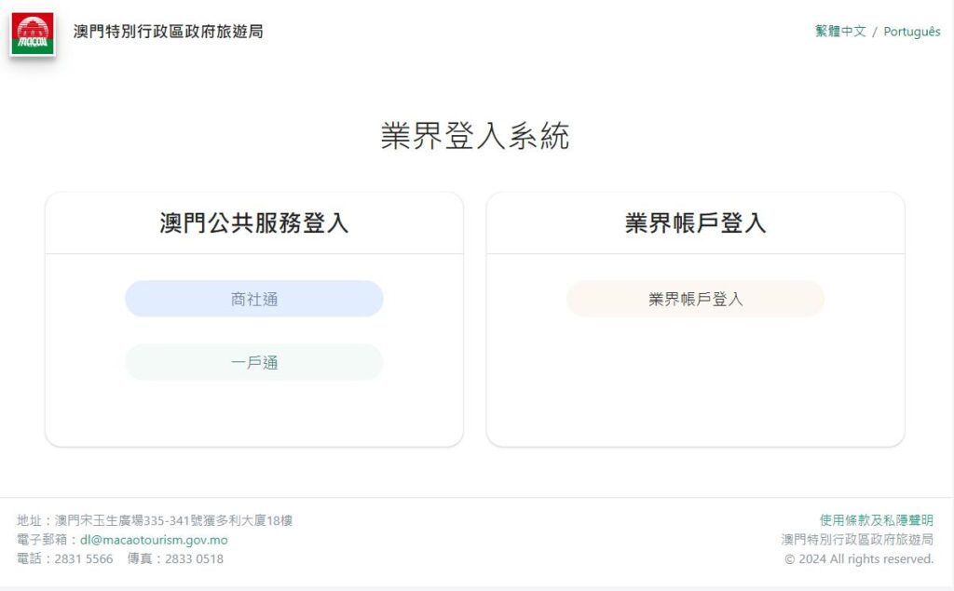Click the 傳真 label in footer
This screenshot has height=591, width=954.
point(140,558)
